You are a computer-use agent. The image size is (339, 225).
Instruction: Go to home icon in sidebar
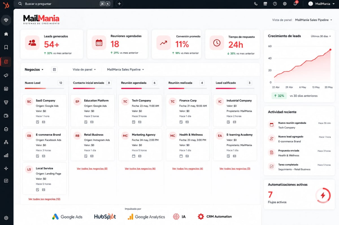pyautogui.click(x=6, y=34)
